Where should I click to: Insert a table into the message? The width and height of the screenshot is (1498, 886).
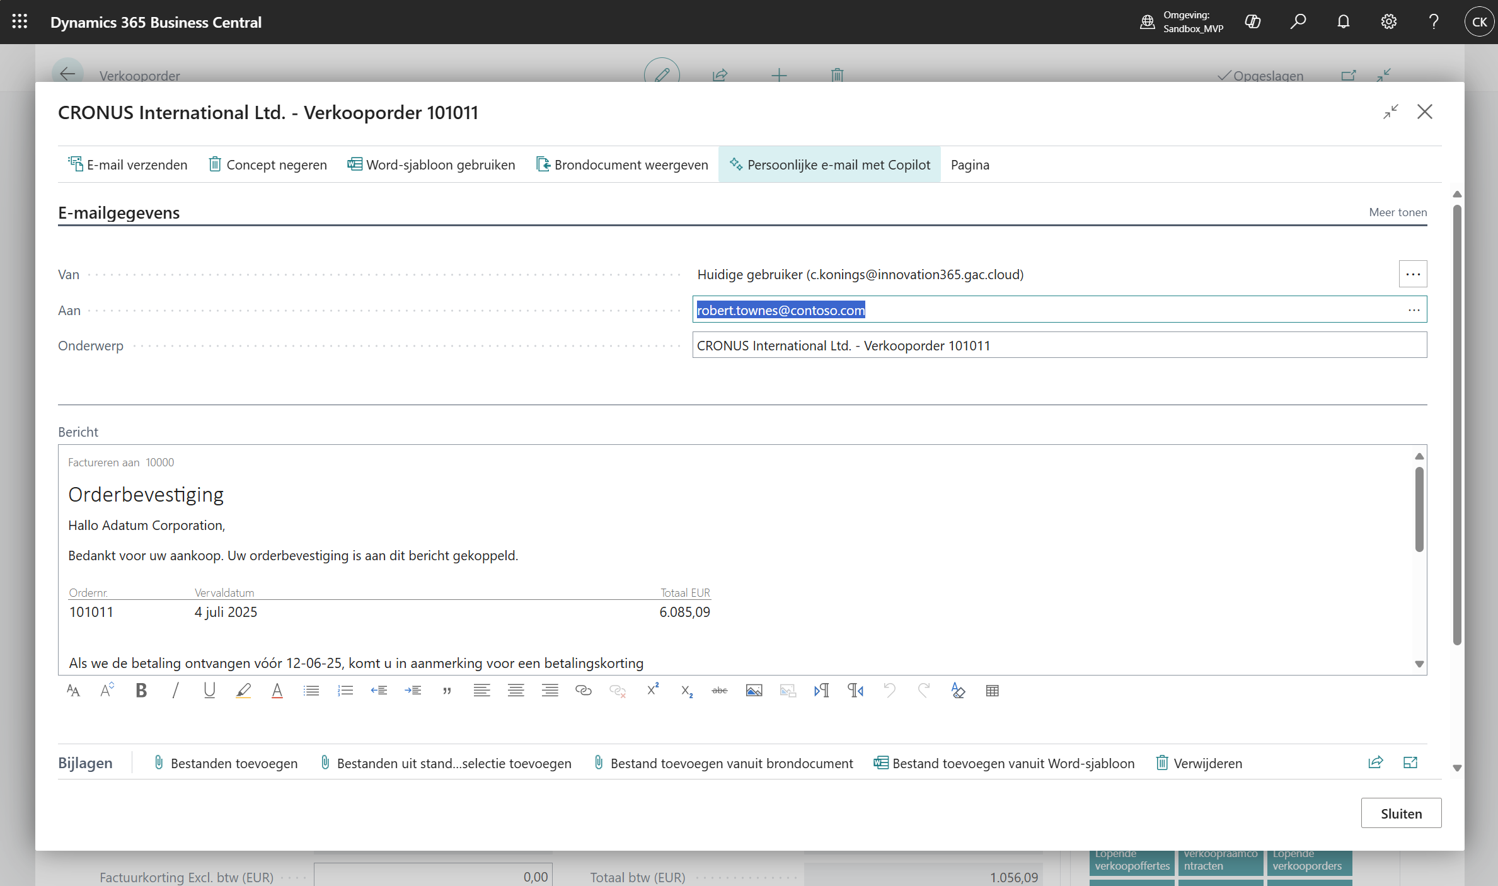[x=992, y=691]
